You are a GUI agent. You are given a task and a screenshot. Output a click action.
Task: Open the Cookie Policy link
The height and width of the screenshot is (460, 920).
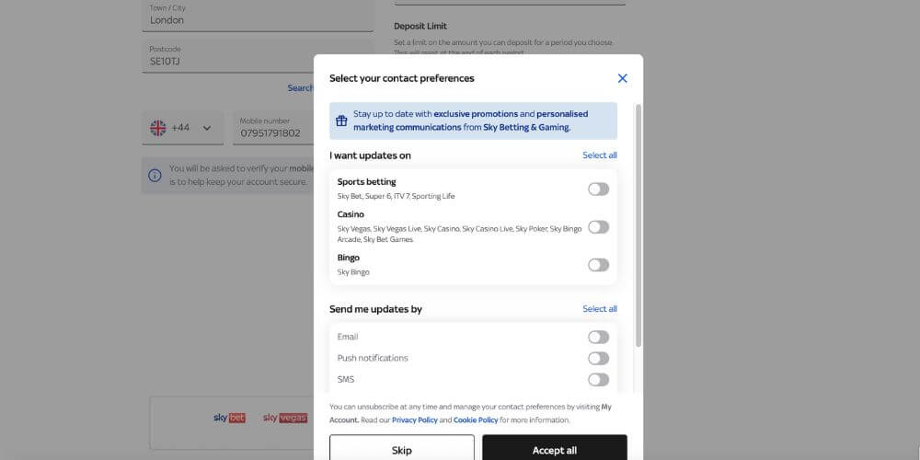[x=476, y=420]
